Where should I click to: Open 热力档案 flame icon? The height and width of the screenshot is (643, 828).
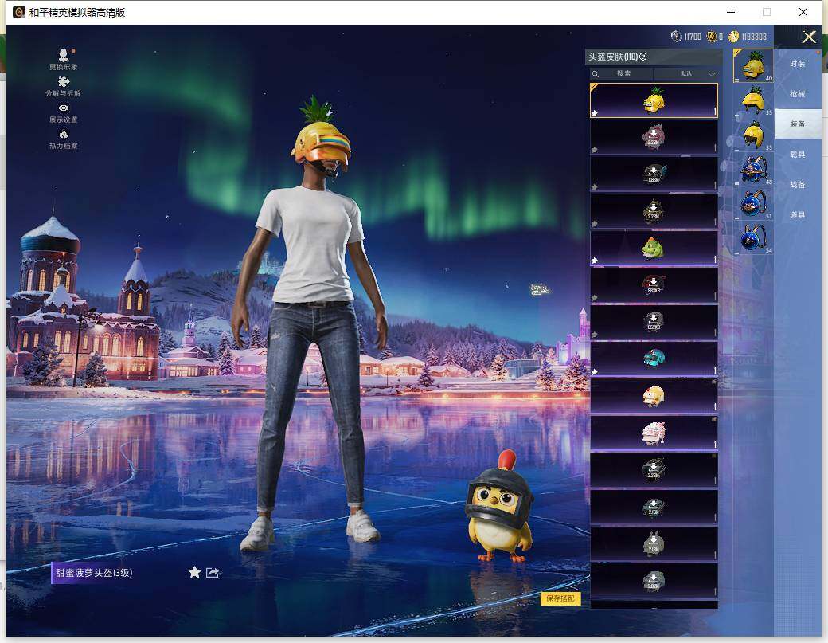click(63, 139)
